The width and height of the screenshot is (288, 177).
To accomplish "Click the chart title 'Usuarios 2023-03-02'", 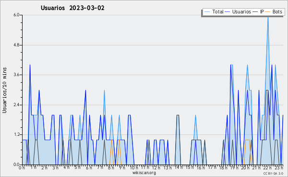I will pos(72,8).
